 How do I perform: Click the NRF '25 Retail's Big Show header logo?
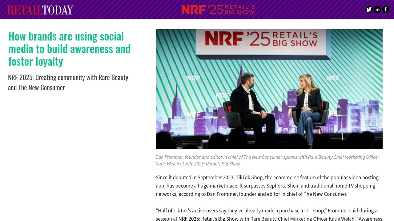tap(218, 10)
